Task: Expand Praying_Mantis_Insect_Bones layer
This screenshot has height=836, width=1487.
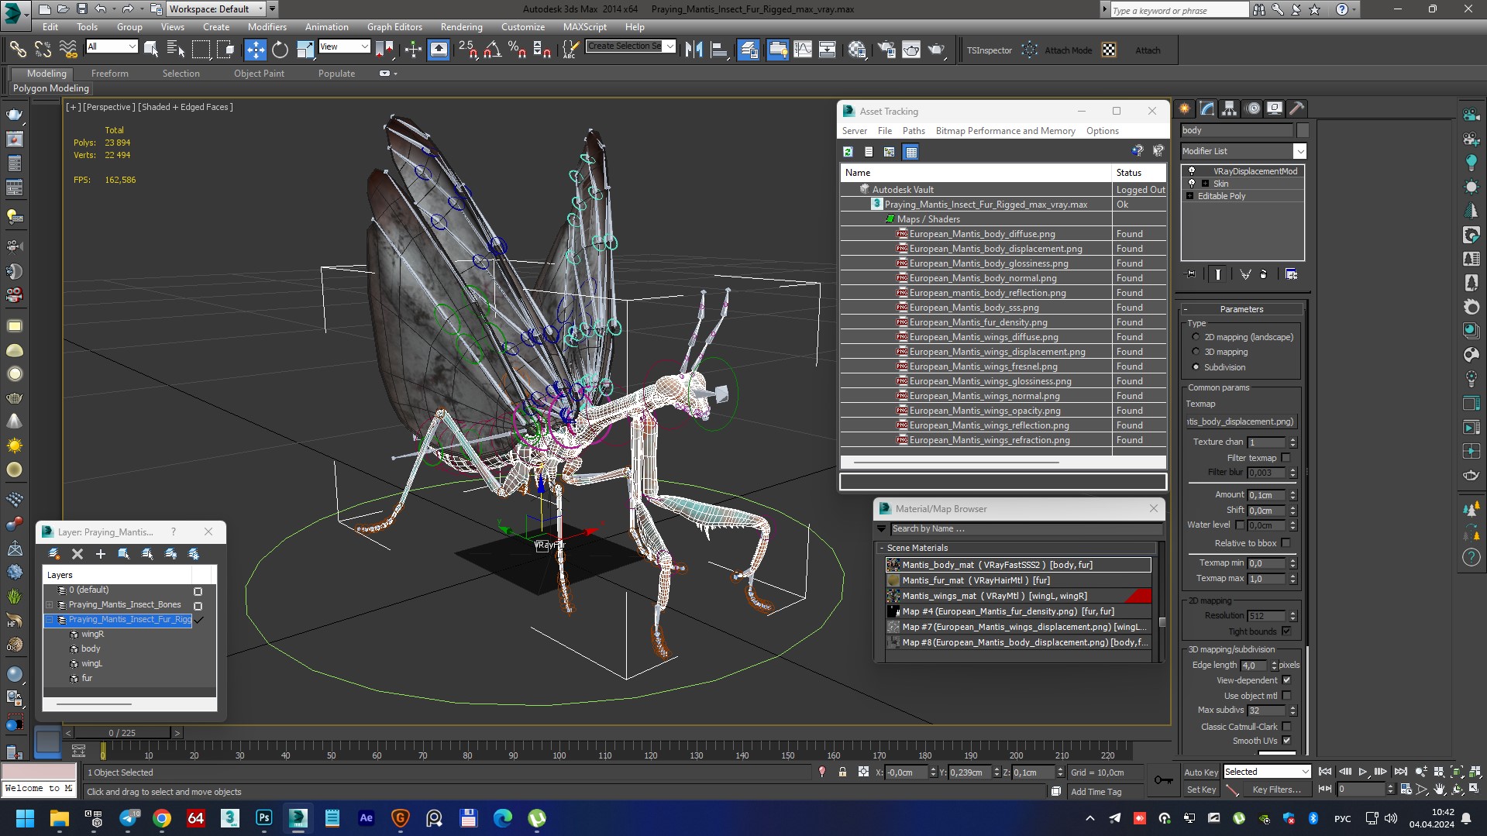Action: click(50, 605)
